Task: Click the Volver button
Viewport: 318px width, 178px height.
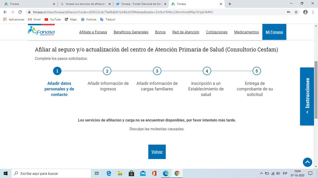Action: tap(157, 152)
